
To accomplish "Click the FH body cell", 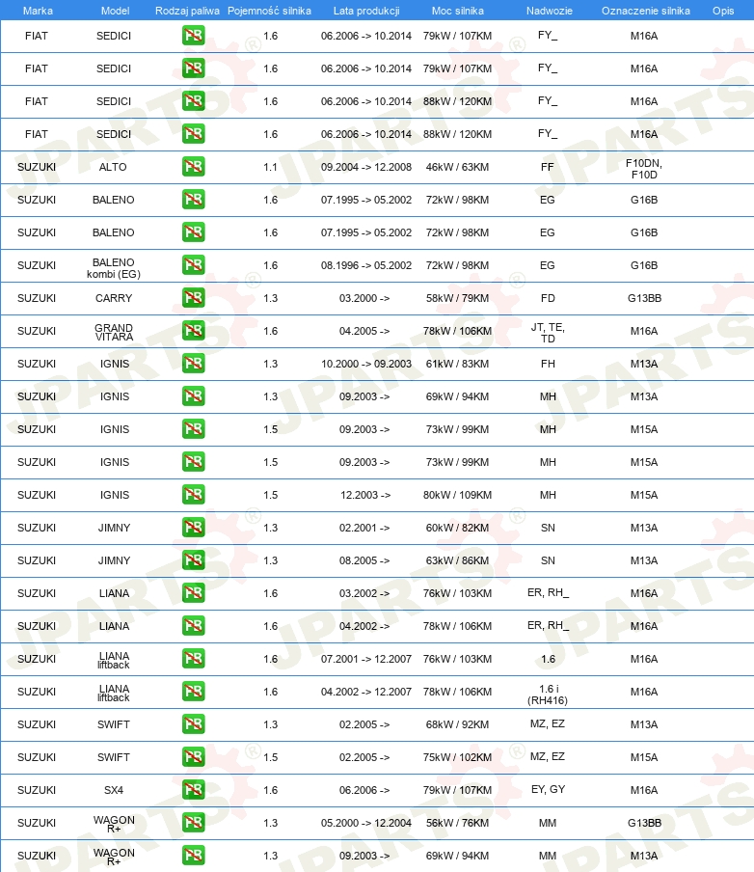I will pyautogui.click(x=548, y=364).
